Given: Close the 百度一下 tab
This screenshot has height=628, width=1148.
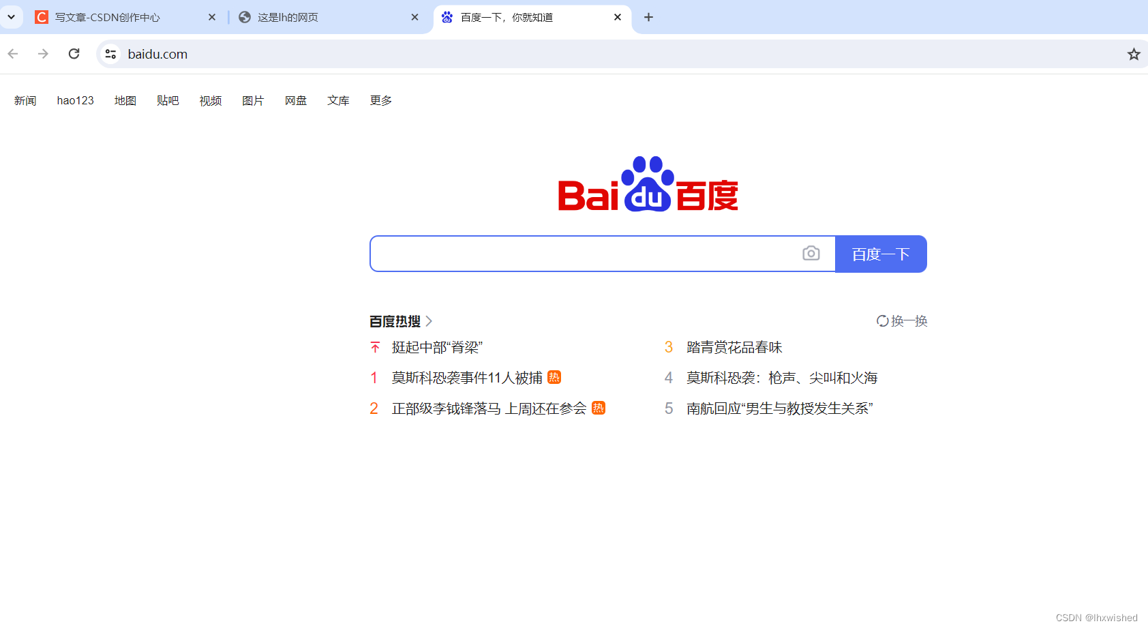Looking at the screenshot, I should 618,17.
